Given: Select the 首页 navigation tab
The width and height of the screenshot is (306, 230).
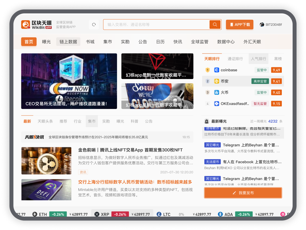Looking at the screenshot, I should [29, 42].
